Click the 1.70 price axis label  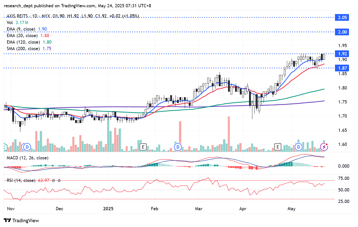(x=342, y=116)
